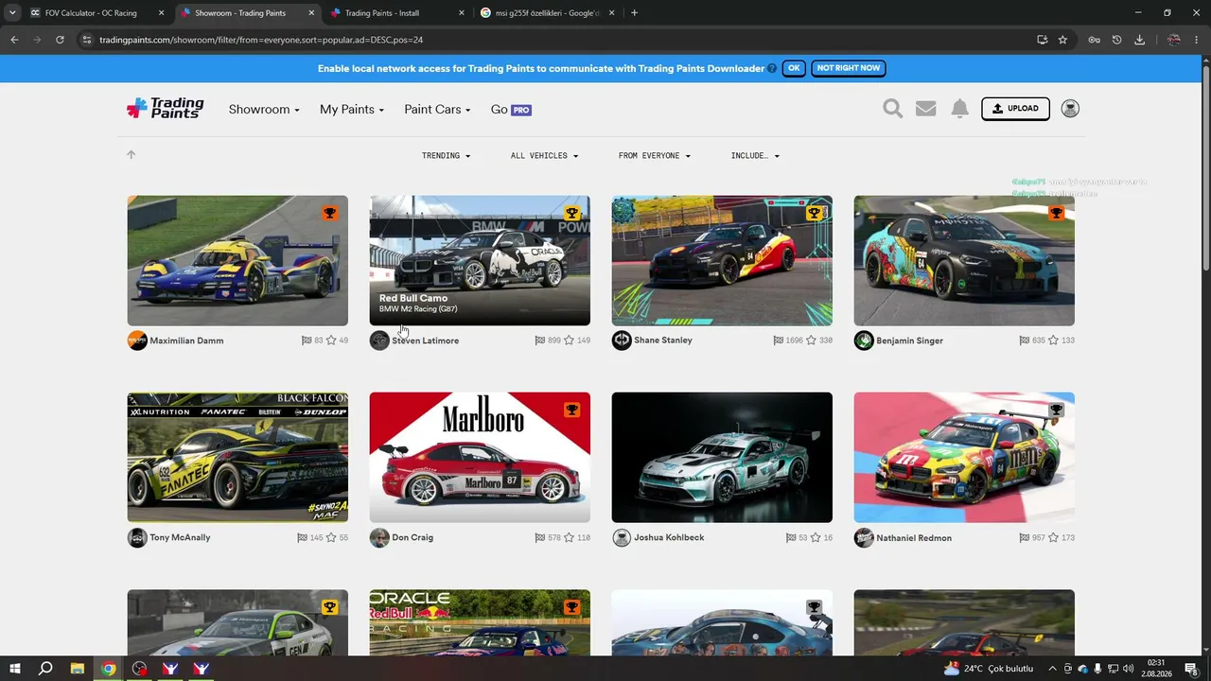Bookmark this page with the star icon
1211x681 pixels.
click(x=1062, y=40)
